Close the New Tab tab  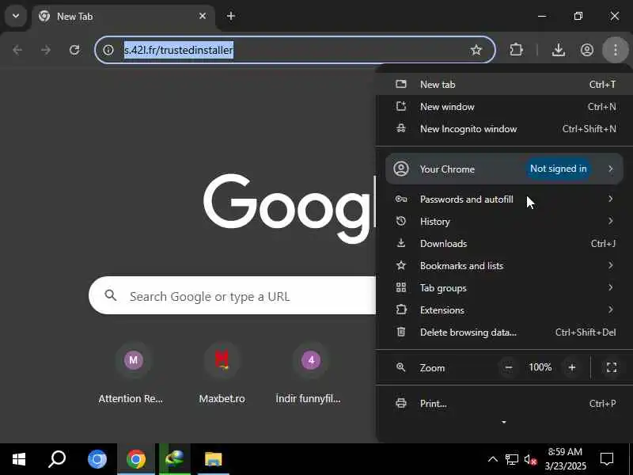tap(203, 16)
